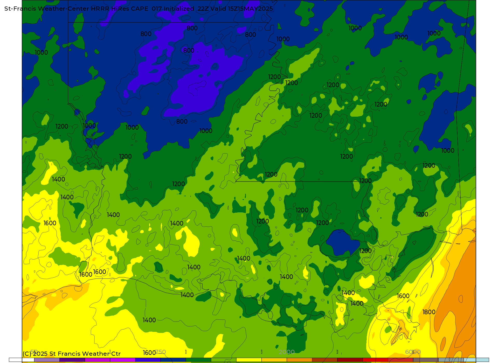Image resolution: width=498 pixels, height=363 pixels.
Task: Select the white swatch in the color bar
Action: [22, 360]
